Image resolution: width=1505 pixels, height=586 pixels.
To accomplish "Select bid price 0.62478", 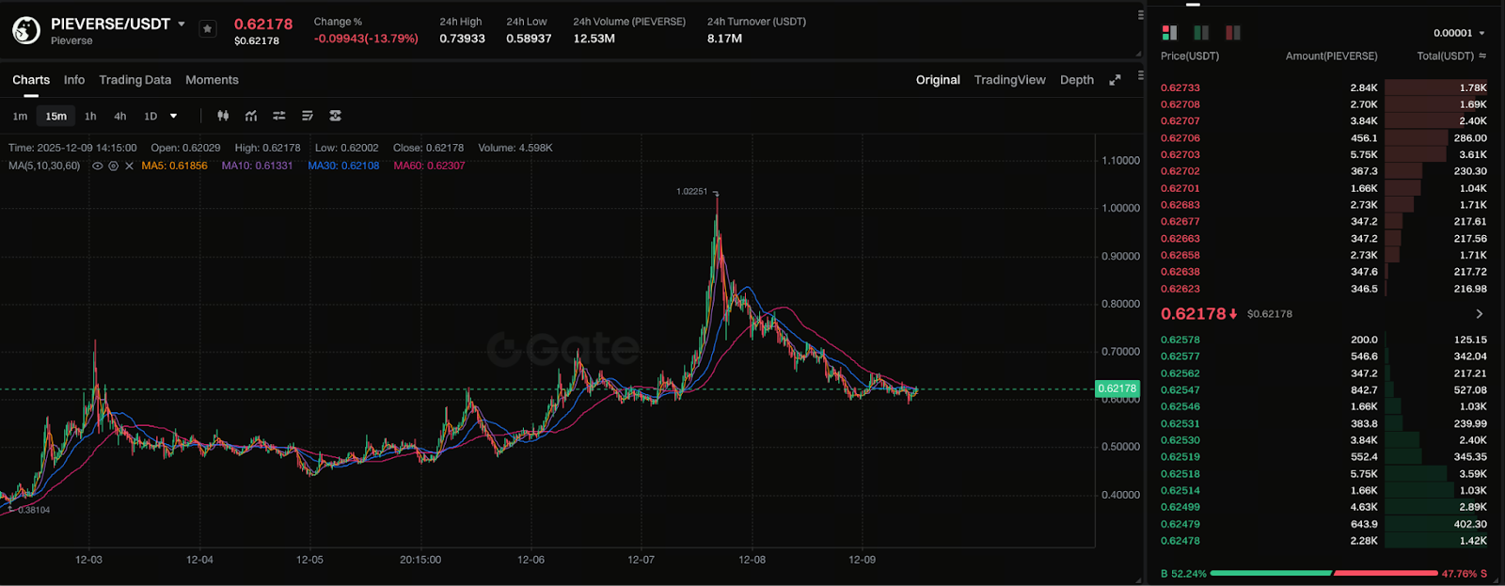I will coord(1180,541).
